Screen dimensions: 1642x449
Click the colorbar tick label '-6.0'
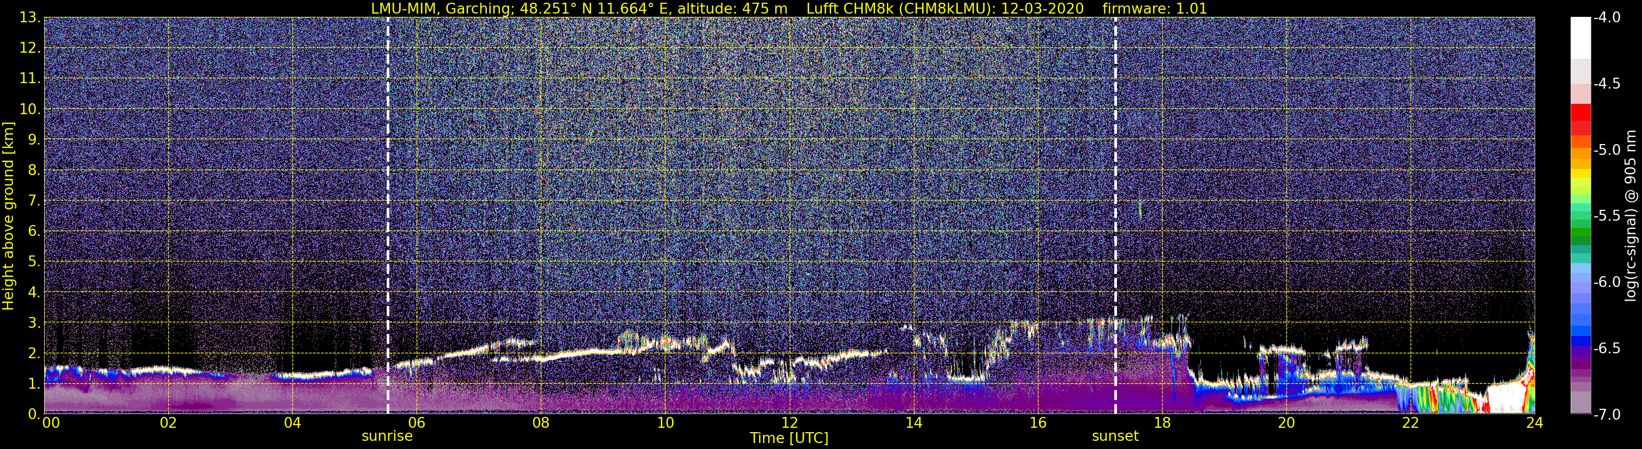coord(1607,282)
